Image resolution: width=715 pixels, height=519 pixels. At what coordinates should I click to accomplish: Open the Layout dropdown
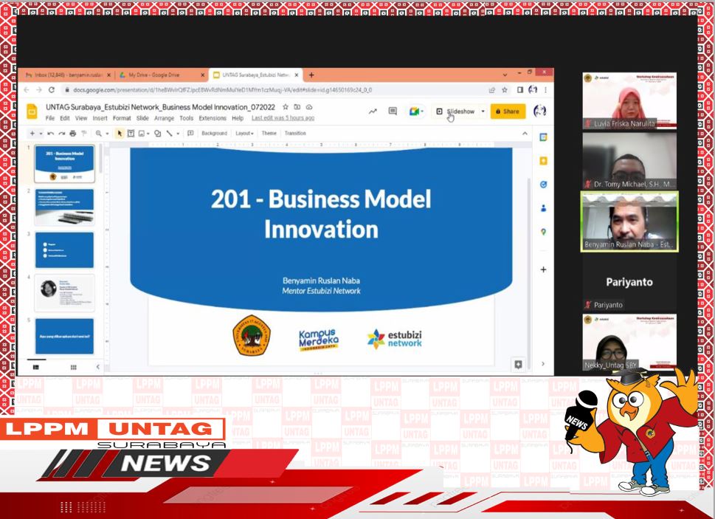(244, 133)
